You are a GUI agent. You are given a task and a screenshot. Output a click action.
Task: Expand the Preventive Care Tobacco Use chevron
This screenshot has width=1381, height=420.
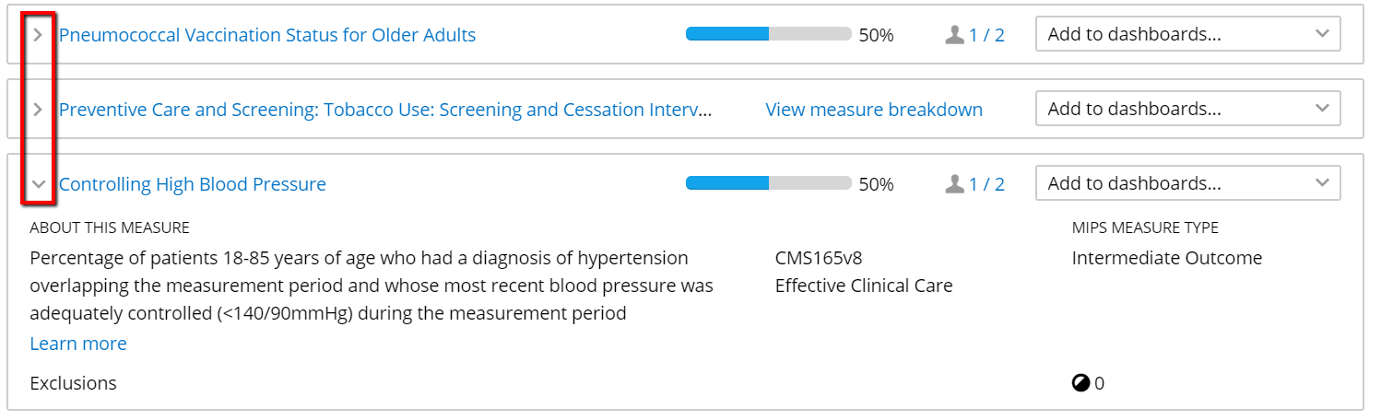(38, 110)
